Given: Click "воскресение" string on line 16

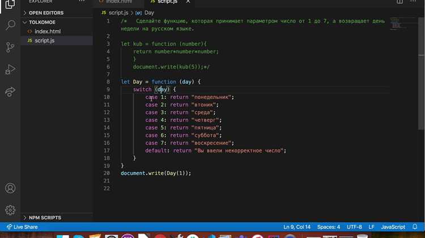Looking at the screenshot, I should [x=212, y=143].
